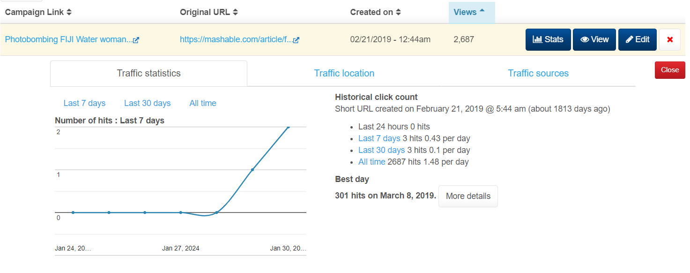
Task: Toggle the sort icon beside Created on
Action: point(399,12)
